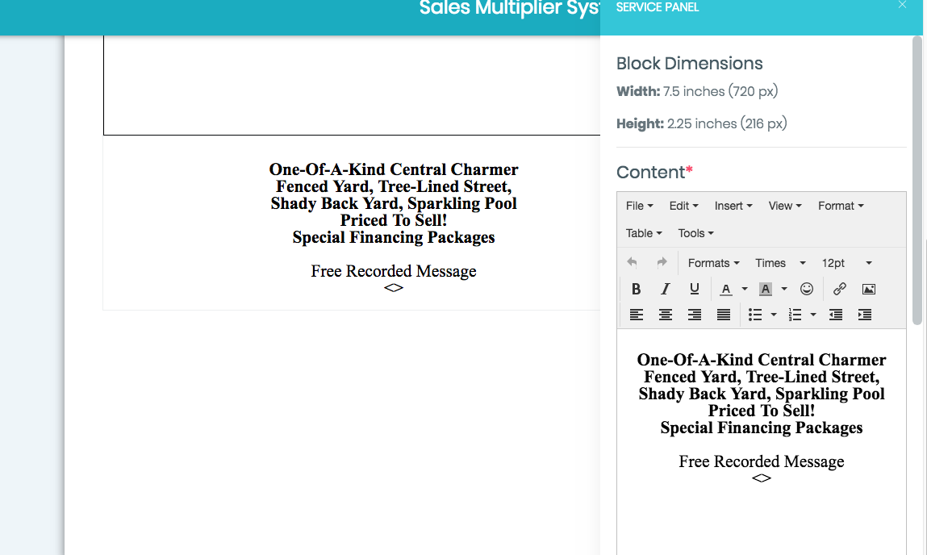
Task: Align text to the right
Action: click(x=695, y=315)
